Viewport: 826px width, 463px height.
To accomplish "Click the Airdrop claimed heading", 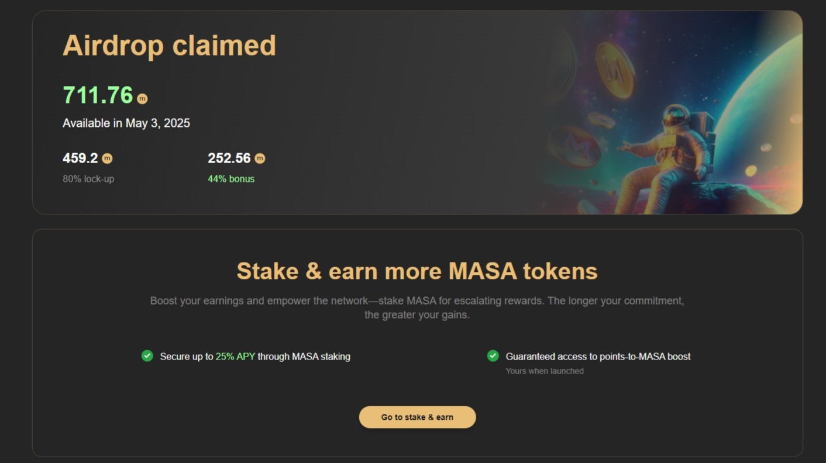I will coord(169,45).
